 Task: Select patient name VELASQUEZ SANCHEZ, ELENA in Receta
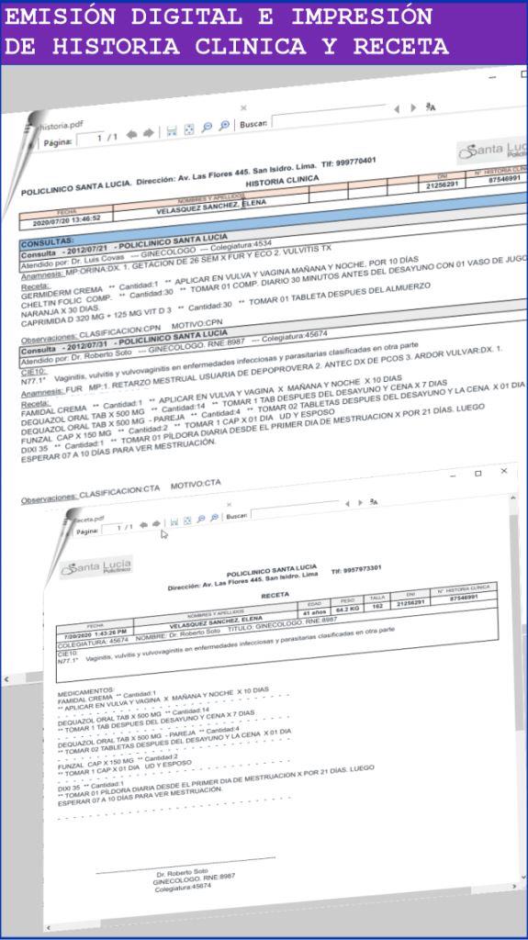pyautogui.click(x=217, y=621)
